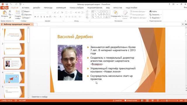
Task: Apply bulleted list formatting
Action: point(66,13)
